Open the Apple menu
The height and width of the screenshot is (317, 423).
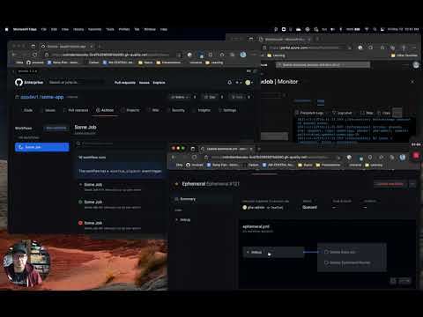(6, 29)
